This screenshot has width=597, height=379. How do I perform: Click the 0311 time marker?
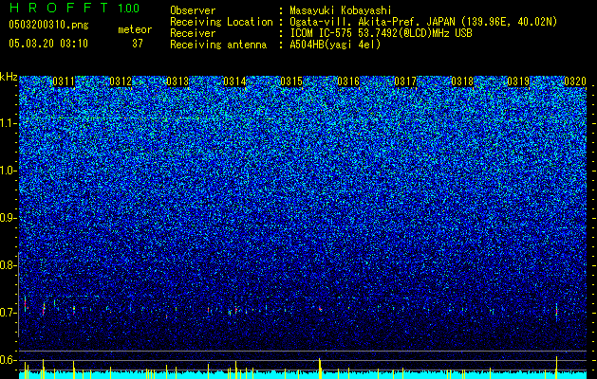click(x=64, y=81)
